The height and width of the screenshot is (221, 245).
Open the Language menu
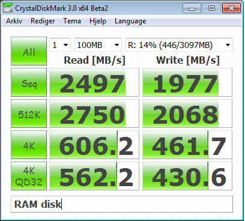pos(130,21)
